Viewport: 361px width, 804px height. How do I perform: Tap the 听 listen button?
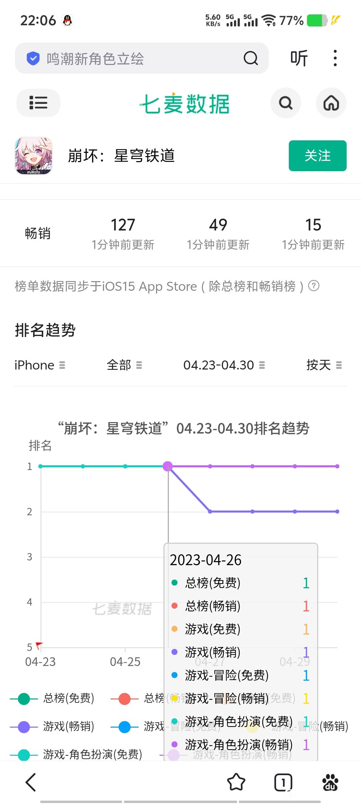coord(299,58)
